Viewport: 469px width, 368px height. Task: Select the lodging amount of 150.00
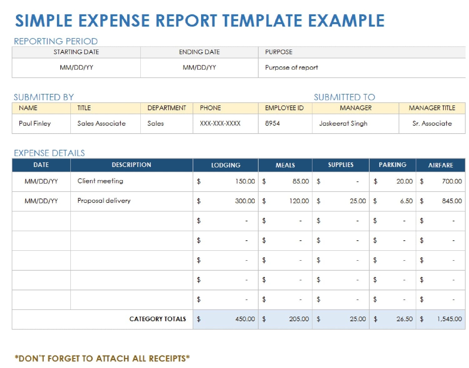coord(245,181)
